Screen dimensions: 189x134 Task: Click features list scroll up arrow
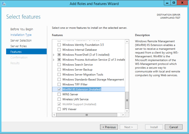click(x=127, y=42)
